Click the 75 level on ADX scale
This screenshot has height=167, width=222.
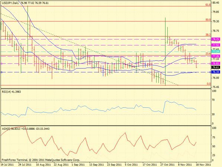[x=213, y=137]
